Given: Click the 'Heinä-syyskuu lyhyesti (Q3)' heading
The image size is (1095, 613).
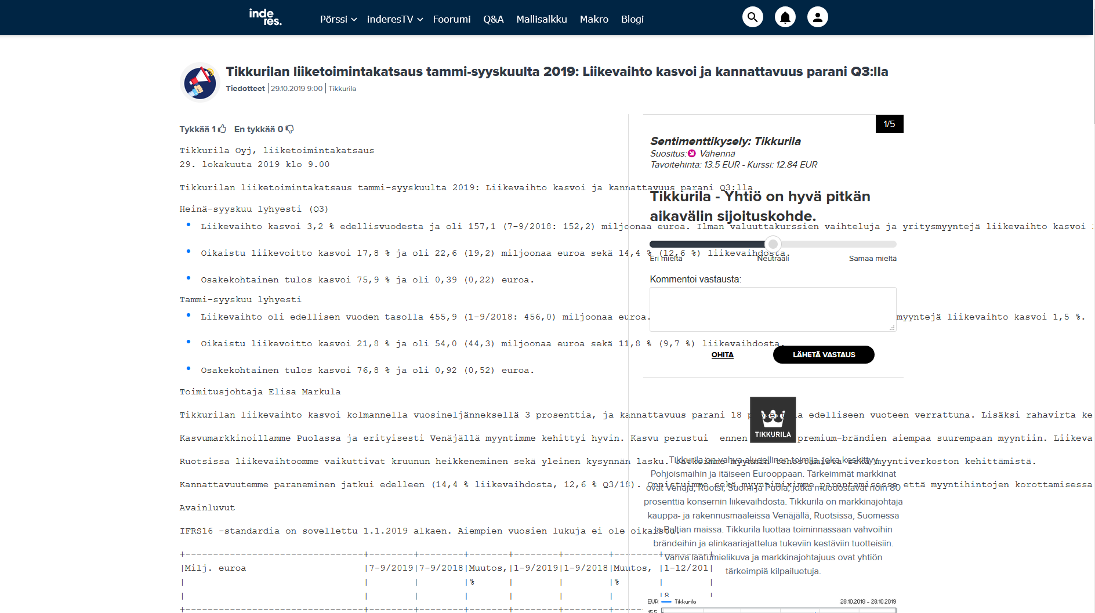Looking at the screenshot, I should [254, 209].
